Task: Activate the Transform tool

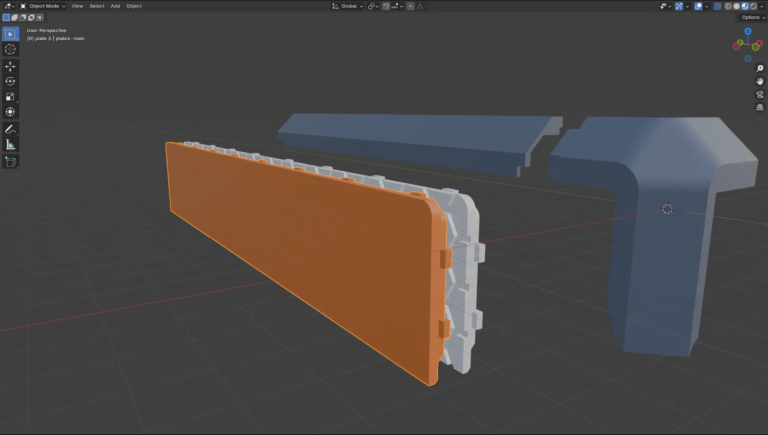Action: (10, 112)
